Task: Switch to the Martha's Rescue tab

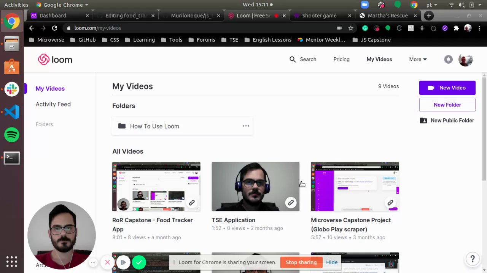Action: coord(388,16)
